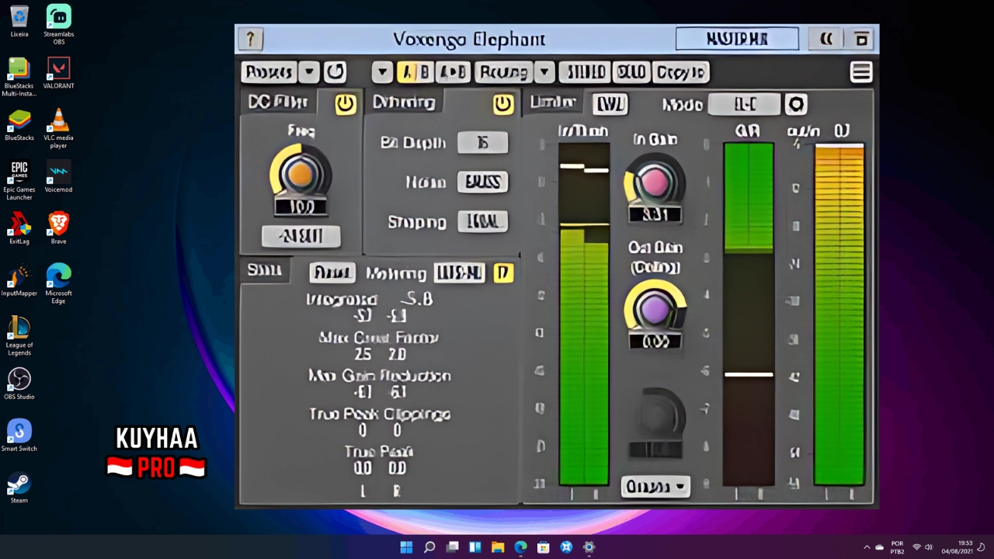994x559 pixels.
Task: Click the button below the Freq knob value
Action: [301, 235]
